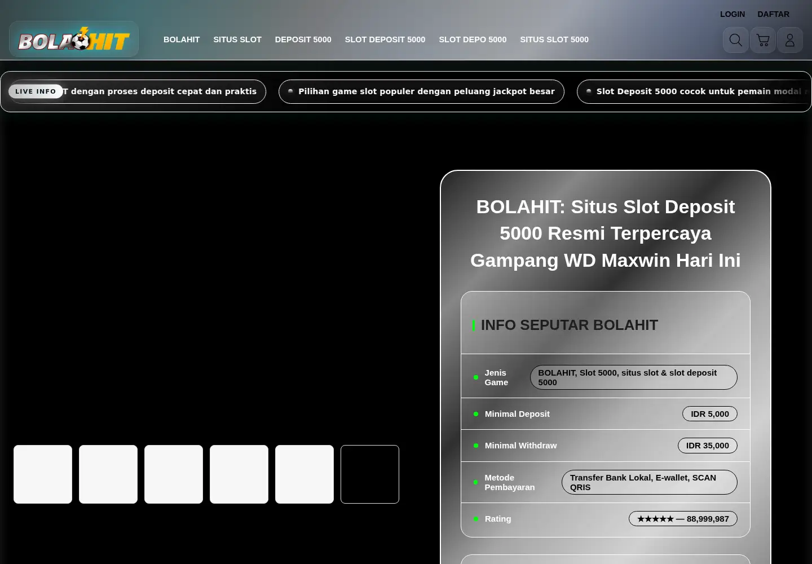Image resolution: width=812 pixels, height=564 pixels.
Task: Select DEPOSIT 5000 in navigation
Action: coord(303,39)
